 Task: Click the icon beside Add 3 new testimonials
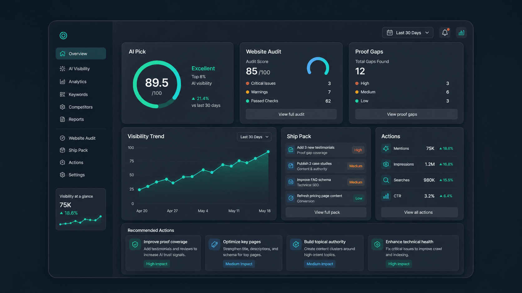[291, 150]
